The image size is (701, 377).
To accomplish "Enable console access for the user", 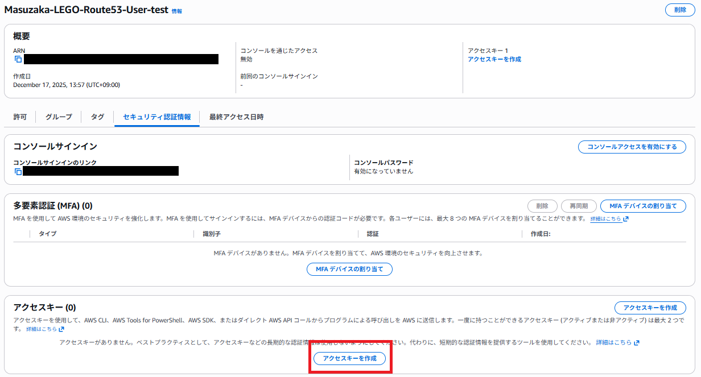I will [x=632, y=147].
